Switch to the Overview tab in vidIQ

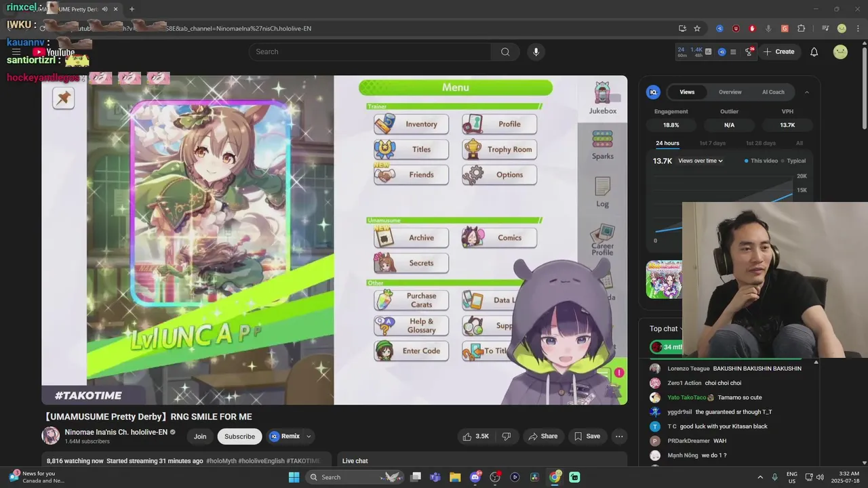(730, 92)
